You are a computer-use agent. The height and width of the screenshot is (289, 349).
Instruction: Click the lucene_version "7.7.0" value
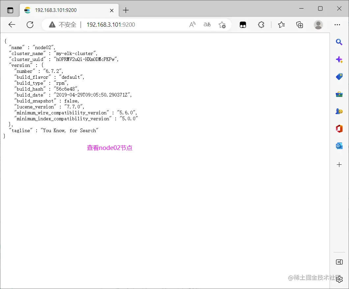coord(73,107)
